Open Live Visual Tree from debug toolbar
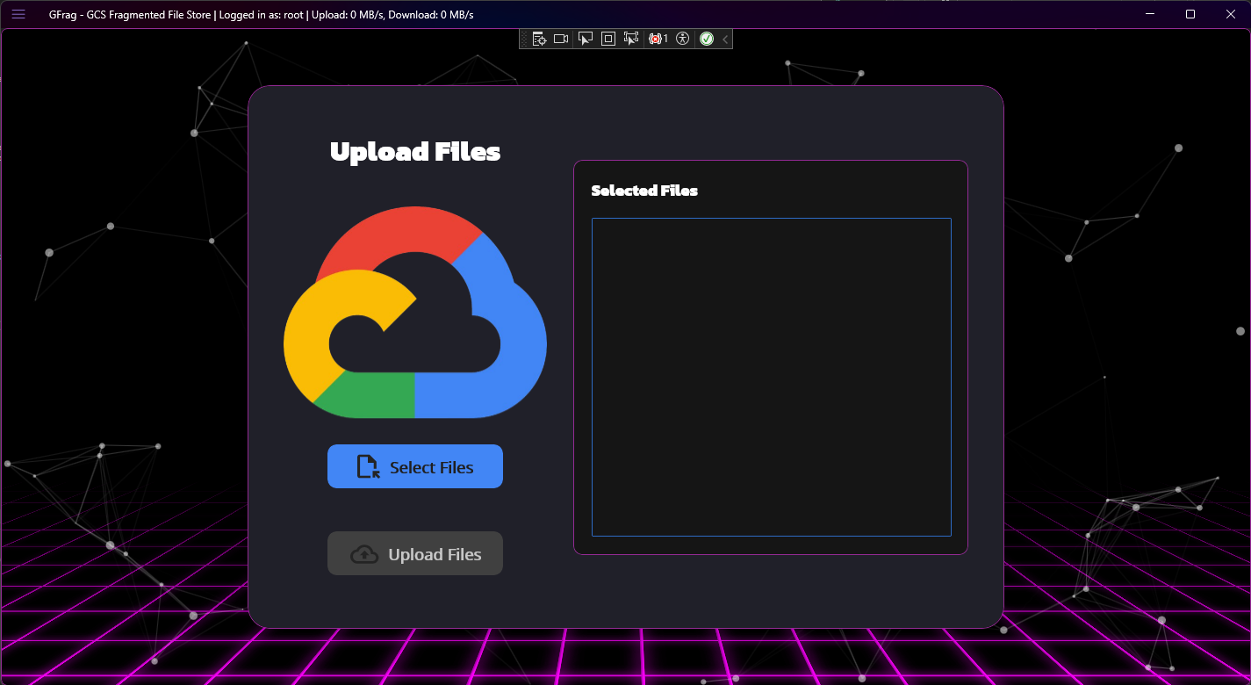 coord(539,39)
